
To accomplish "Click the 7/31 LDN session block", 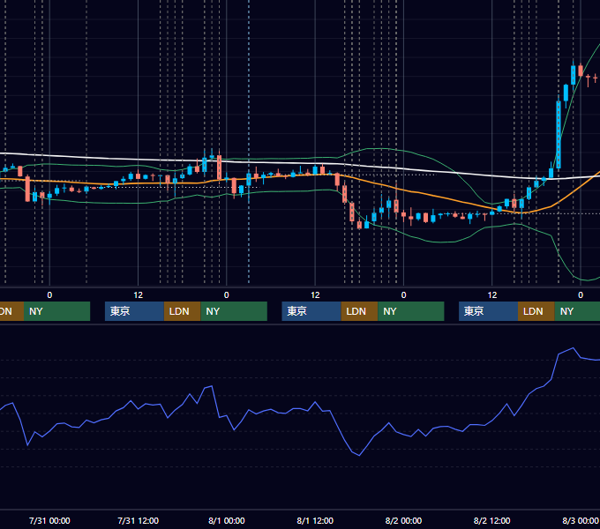I will 182,311.
